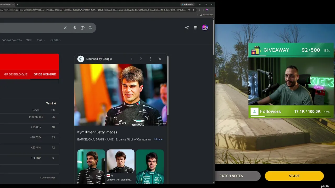The image size is (335, 188).
Task: Click the Temps column header
Action: (x=36, y=110)
